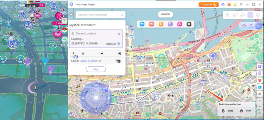Click the trainer character in game window

pos(35,88)
